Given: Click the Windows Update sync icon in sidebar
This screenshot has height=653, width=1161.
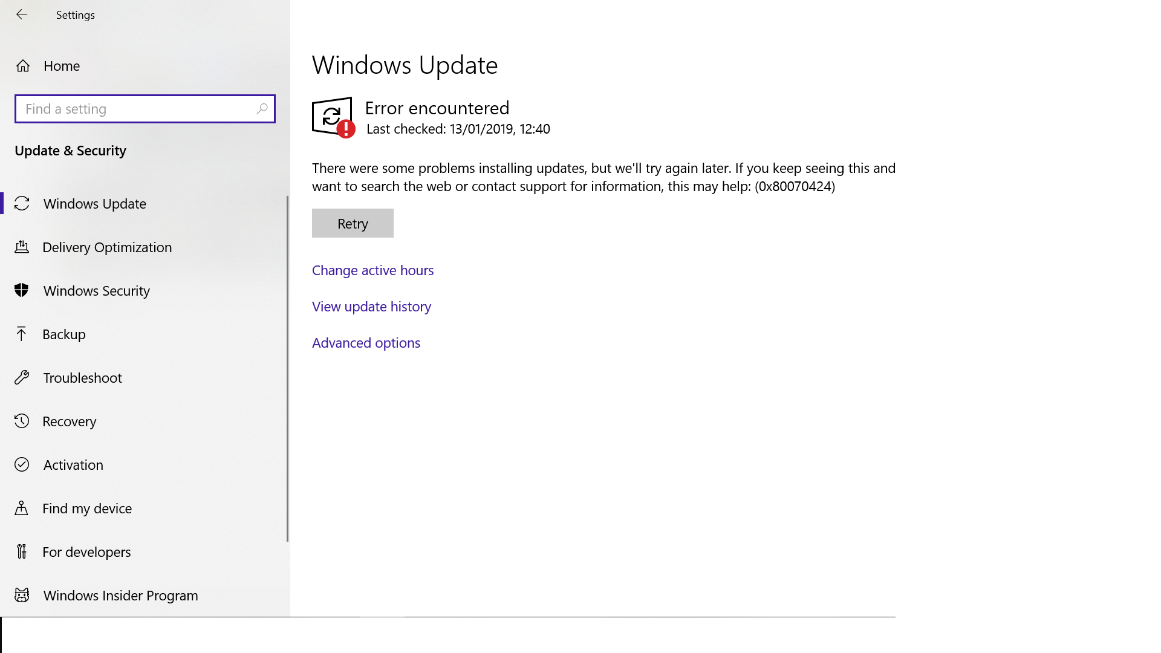Looking at the screenshot, I should coord(22,204).
